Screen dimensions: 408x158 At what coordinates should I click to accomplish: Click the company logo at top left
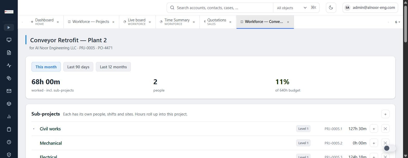pos(9,12)
